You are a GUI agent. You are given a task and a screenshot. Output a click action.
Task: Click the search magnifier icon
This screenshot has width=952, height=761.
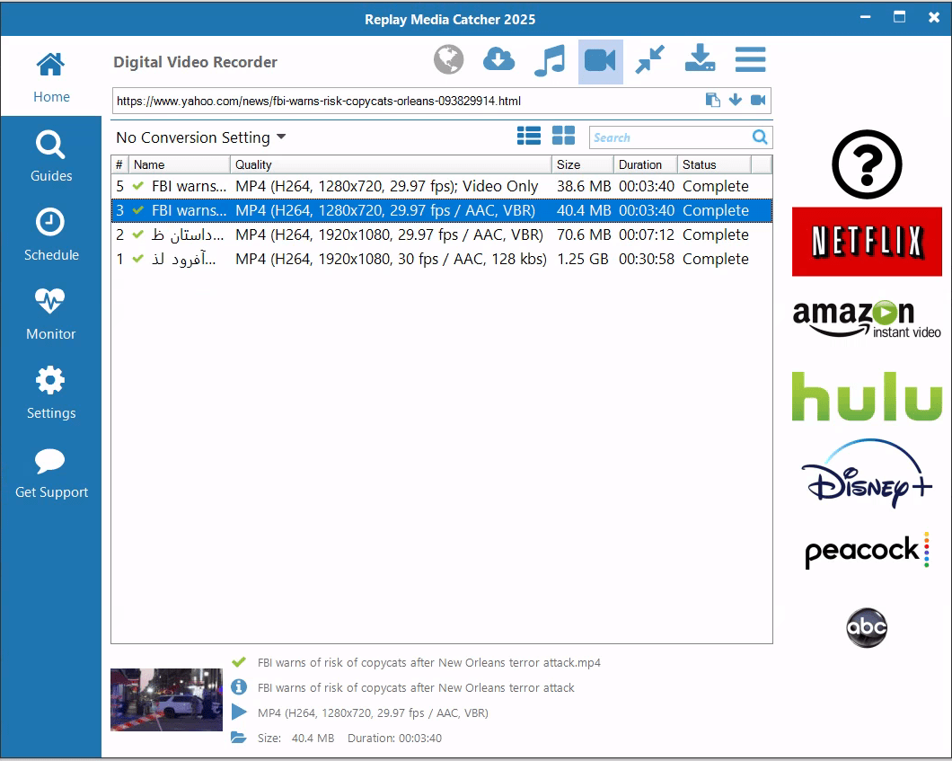(760, 137)
